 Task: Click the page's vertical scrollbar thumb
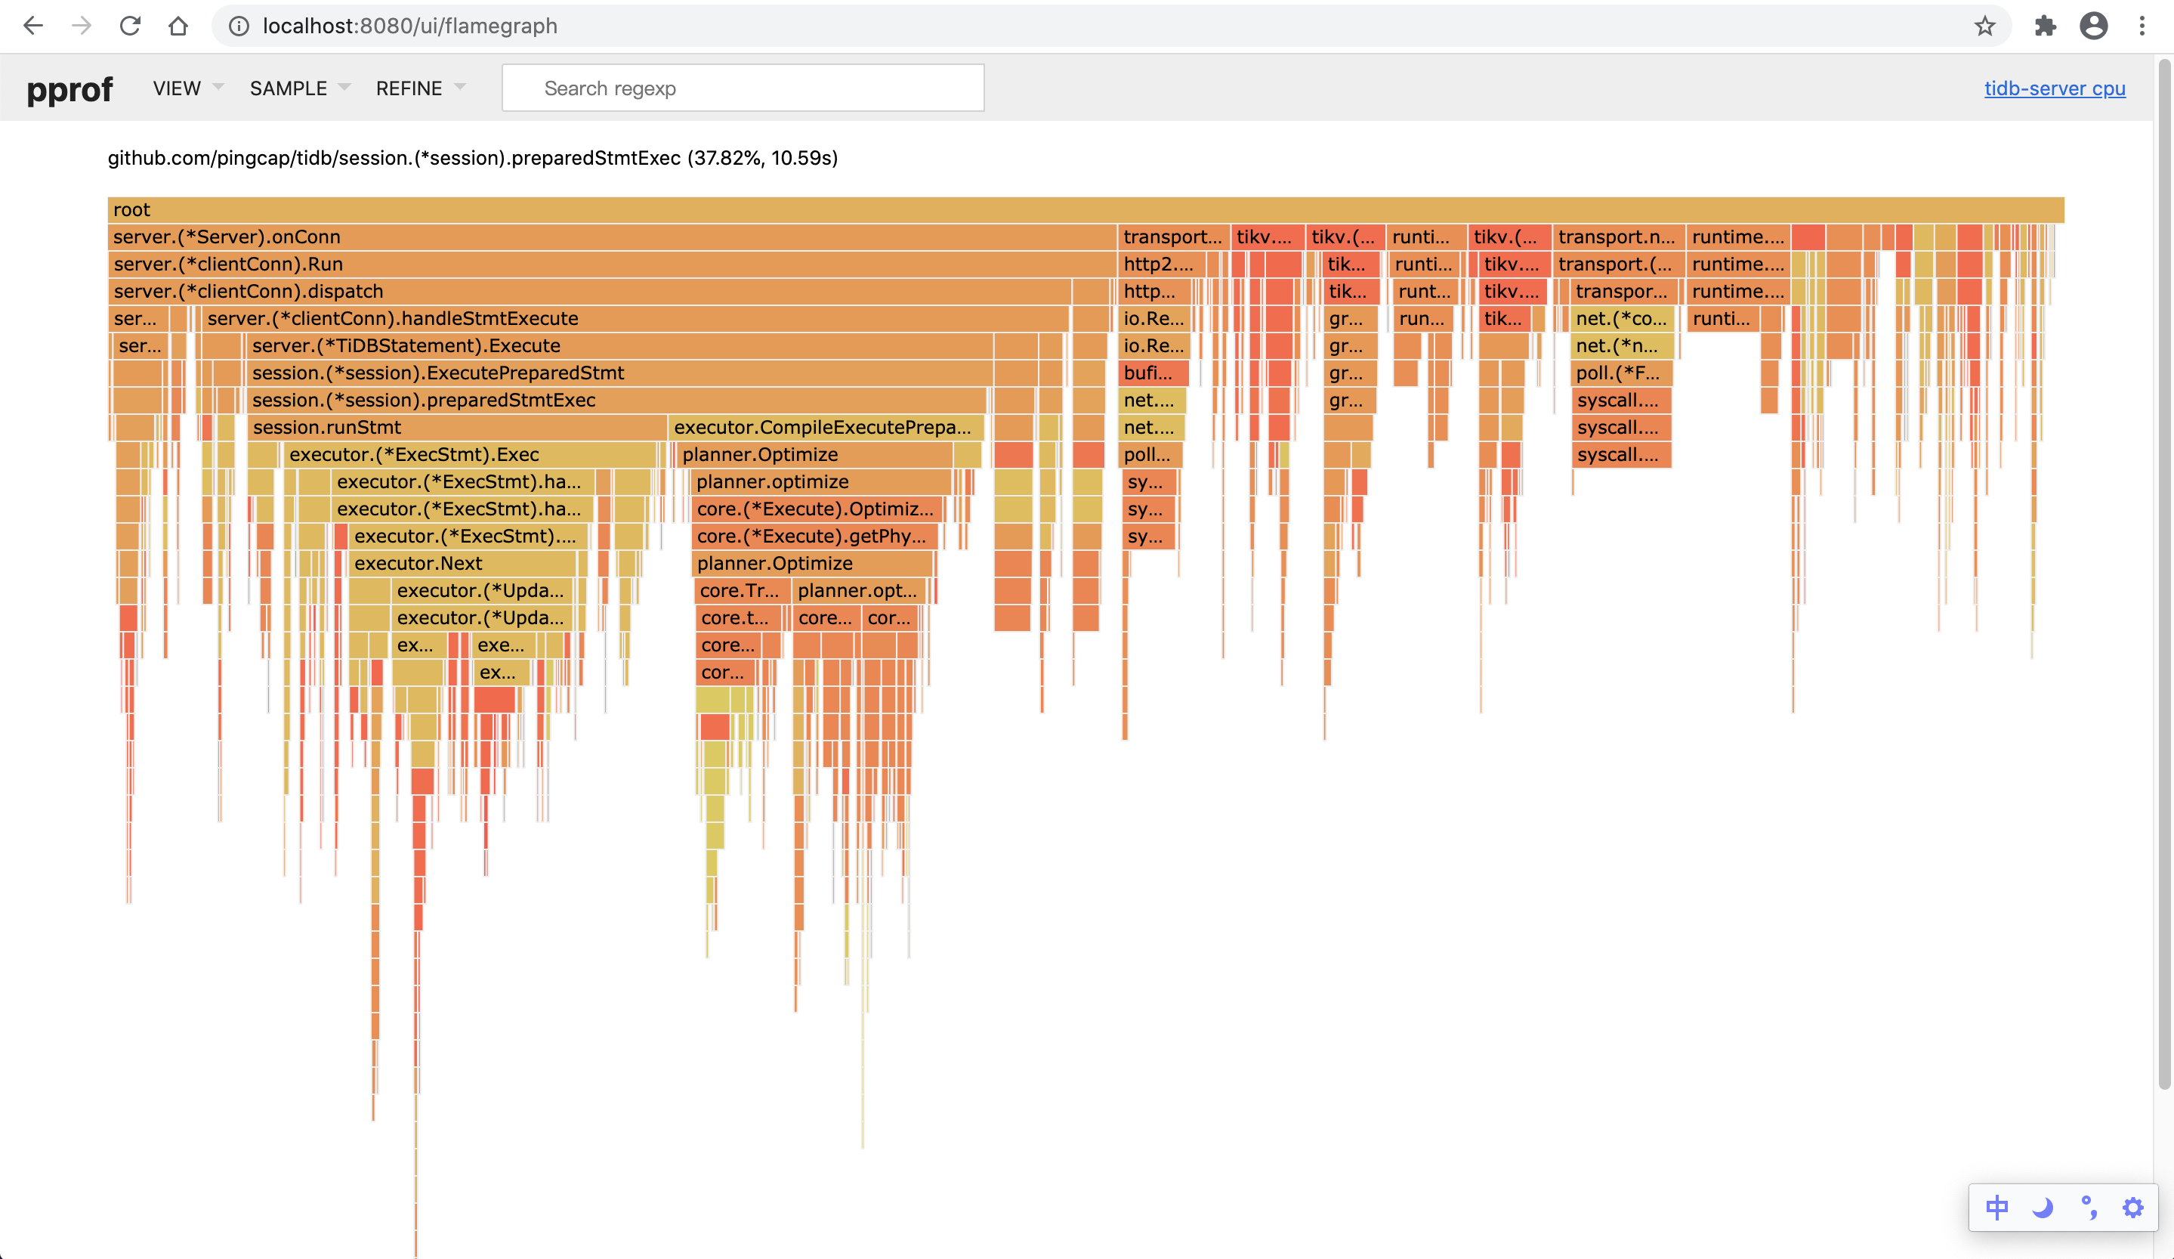[2163, 574]
